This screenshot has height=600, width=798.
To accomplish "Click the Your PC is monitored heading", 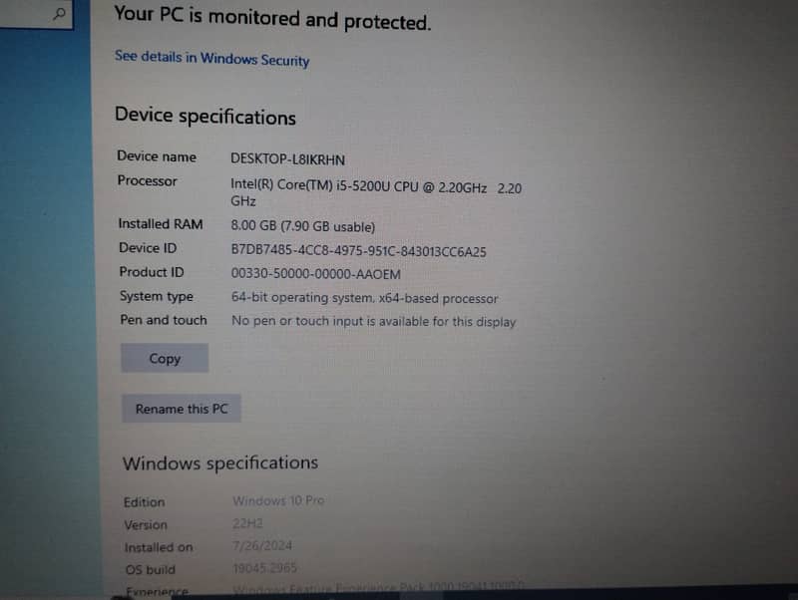I will coord(272,18).
